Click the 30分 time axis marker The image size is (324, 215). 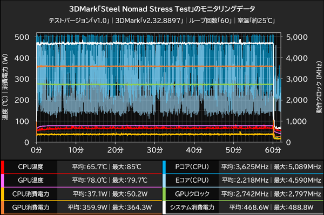coord(155,150)
